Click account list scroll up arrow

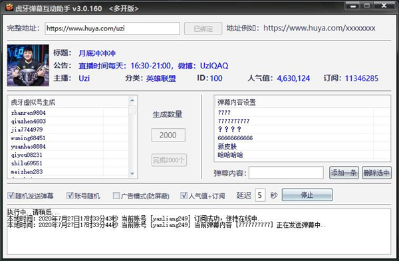[x=132, y=100]
